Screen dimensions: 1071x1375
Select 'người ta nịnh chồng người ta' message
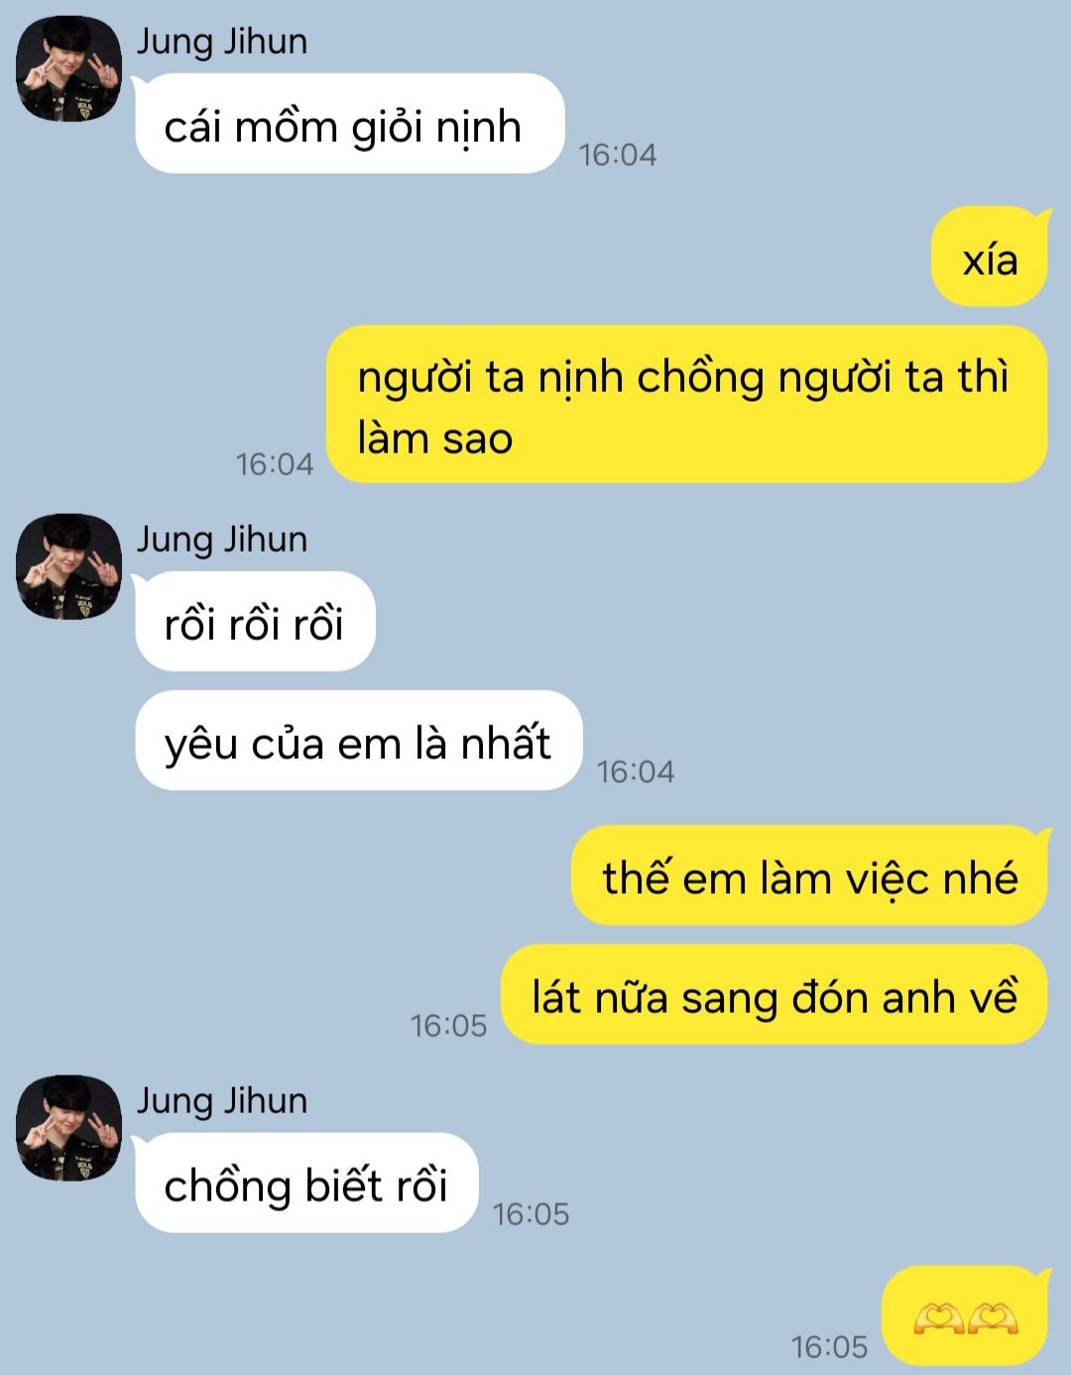[x=687, y=405]
